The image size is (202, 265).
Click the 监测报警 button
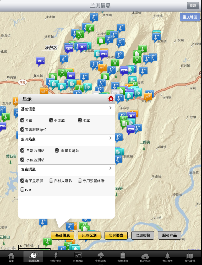click(143, 235)
